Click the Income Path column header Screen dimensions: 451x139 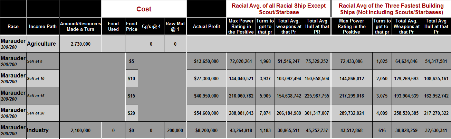[x=42, y=26]
